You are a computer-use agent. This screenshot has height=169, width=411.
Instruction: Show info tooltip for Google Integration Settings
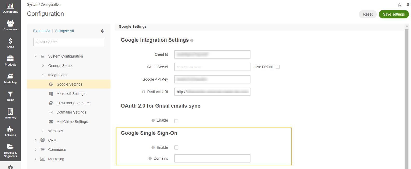click(x=192, y=40)
